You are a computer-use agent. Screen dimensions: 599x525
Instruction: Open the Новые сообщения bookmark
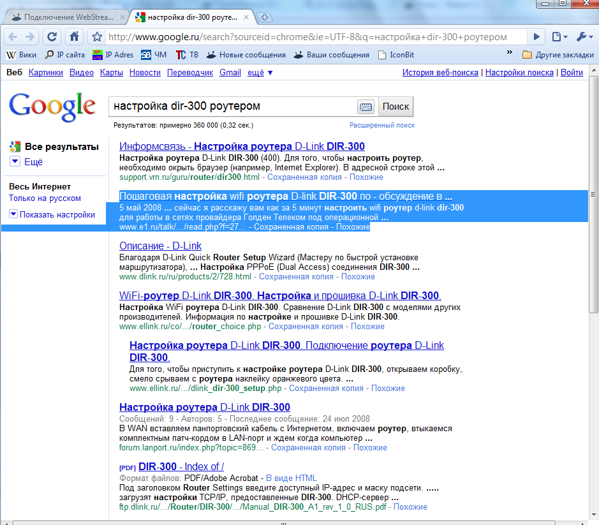246,55
